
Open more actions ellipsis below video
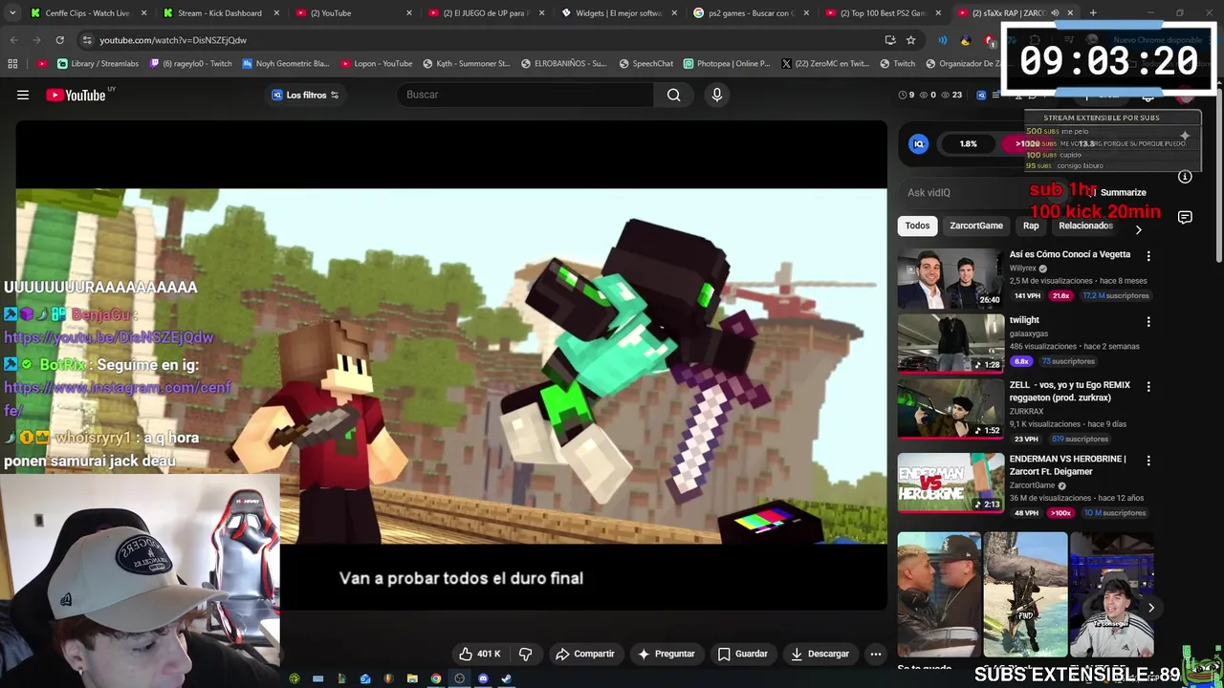pyautogui.click(x=875, y=654)
